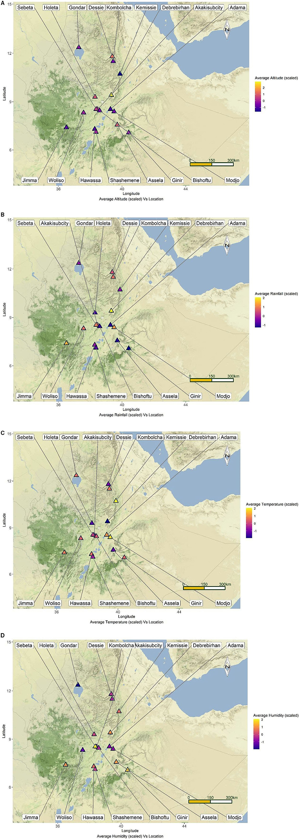The height and width of the screenshot is (839, 299).
Task: Select the yellow triangle marker in panel B
Action: [x=111, y=310]
